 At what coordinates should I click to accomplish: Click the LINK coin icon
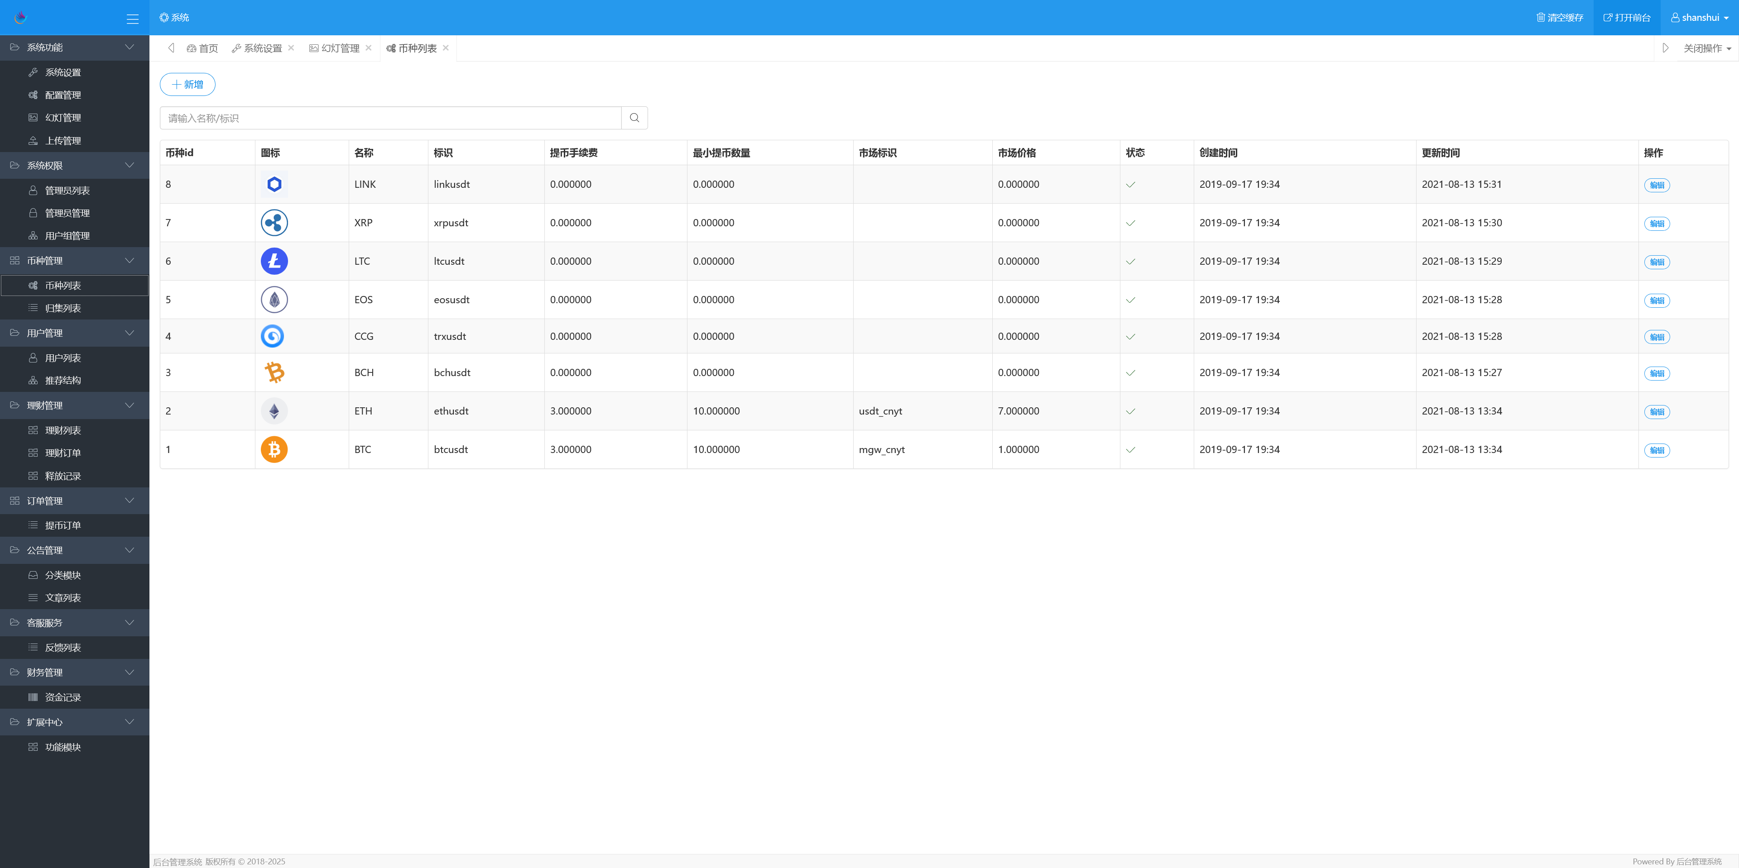tap(274, 184)
